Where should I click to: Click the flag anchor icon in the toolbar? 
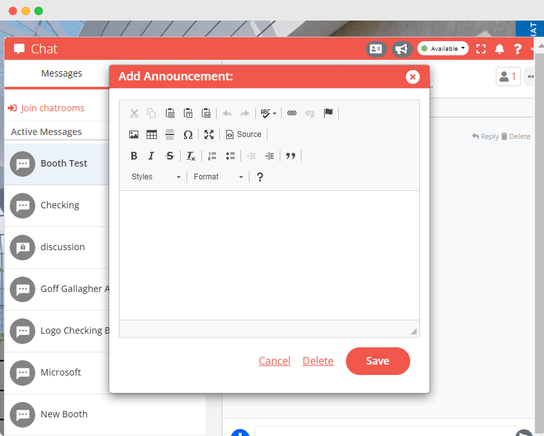[x=329, y=113]
